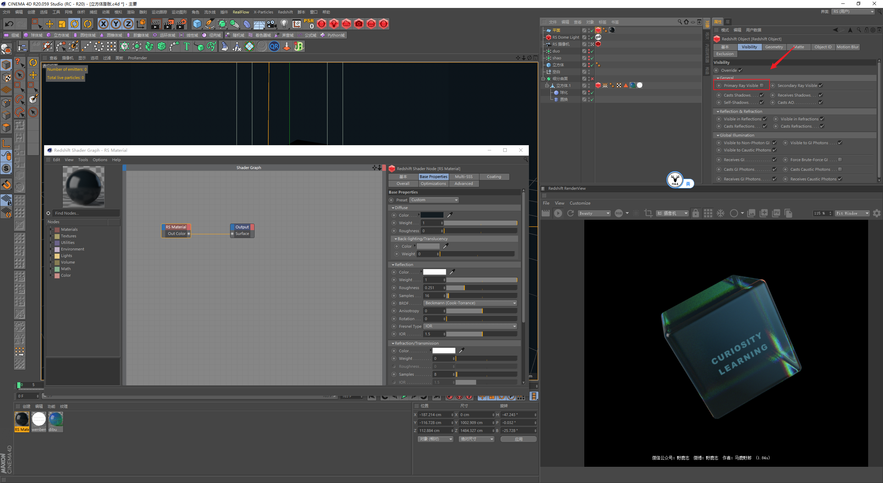
Task: Activate the Scale tool icon
Action: 62,24
